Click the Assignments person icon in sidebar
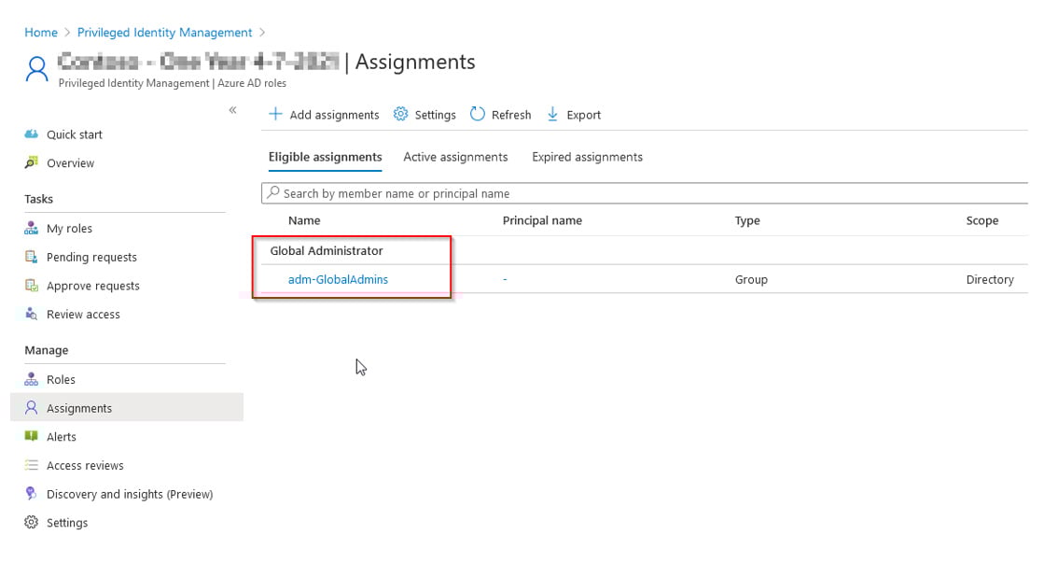 coord(32,408)
